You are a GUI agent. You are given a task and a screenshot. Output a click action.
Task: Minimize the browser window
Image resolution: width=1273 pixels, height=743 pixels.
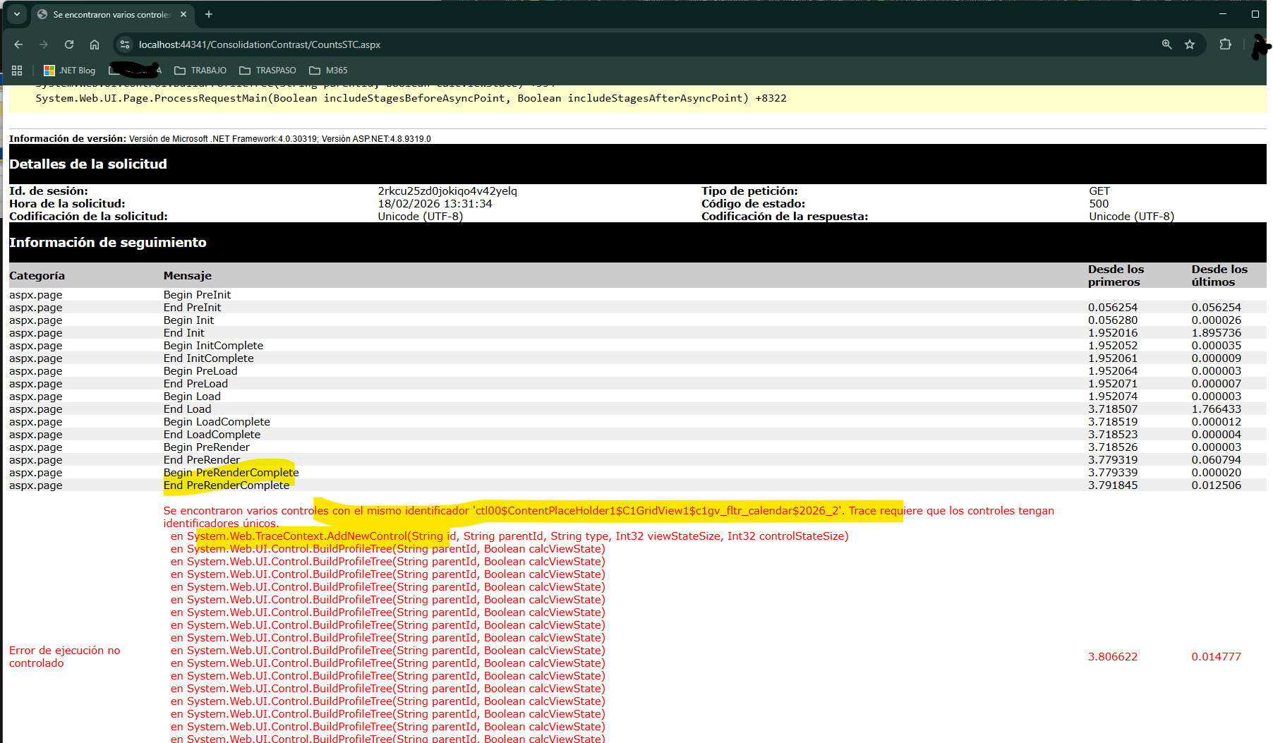coord(1223,14)
